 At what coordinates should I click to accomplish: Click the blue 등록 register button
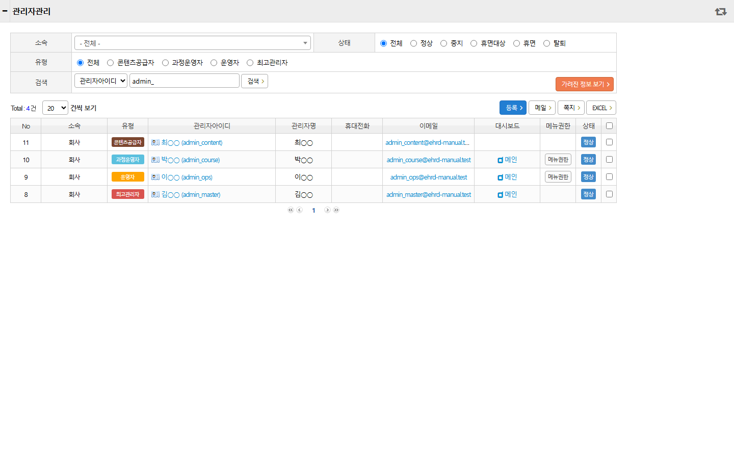tap(513, 108)
